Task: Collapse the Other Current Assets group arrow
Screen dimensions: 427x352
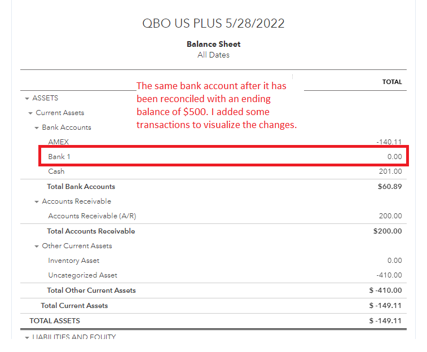Action: click(x=37, y=247)
